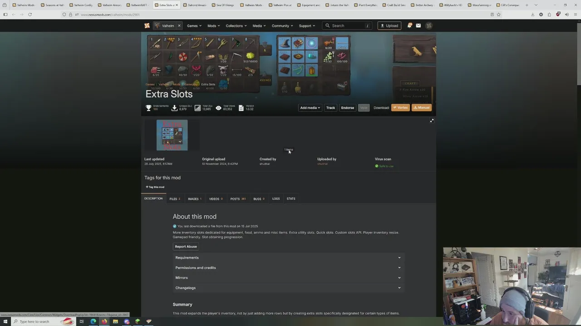581x326 pixels.
Task: Click the green Safe to use checkmark
Action: tap(377, 166)
